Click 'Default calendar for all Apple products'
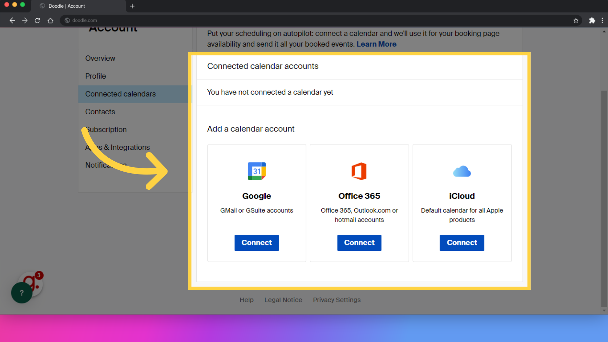Viewport: 608px width, 342px height. 462,215
